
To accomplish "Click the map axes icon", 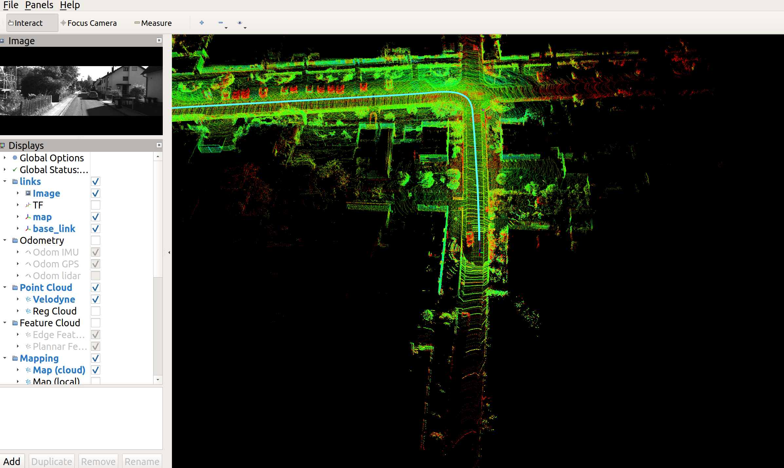I will (x=28, y=217).
